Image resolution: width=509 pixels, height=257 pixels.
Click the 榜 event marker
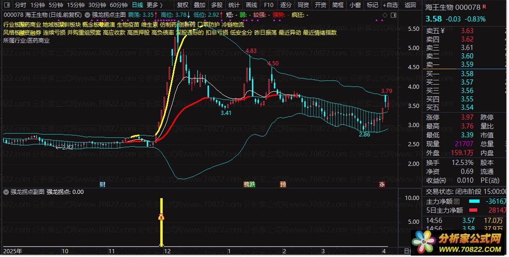tap(247, 185)
